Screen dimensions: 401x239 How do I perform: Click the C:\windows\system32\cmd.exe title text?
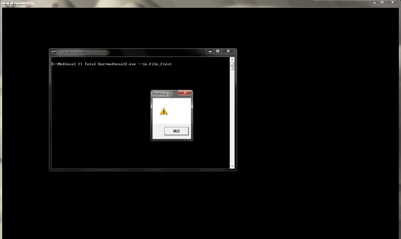click(82, 53)
